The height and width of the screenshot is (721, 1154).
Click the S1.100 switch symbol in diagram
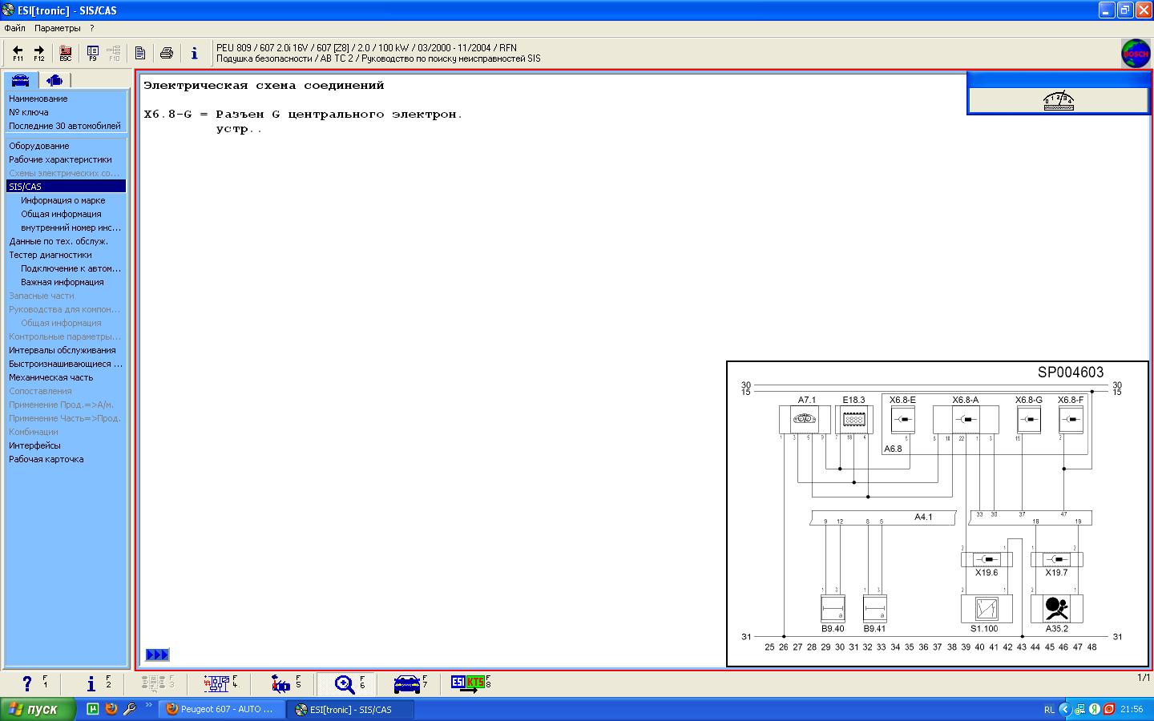[x=987, y=609]
